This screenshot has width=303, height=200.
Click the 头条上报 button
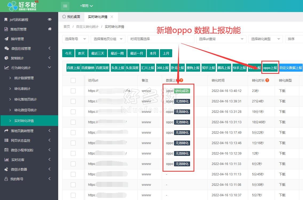[118, 68]
